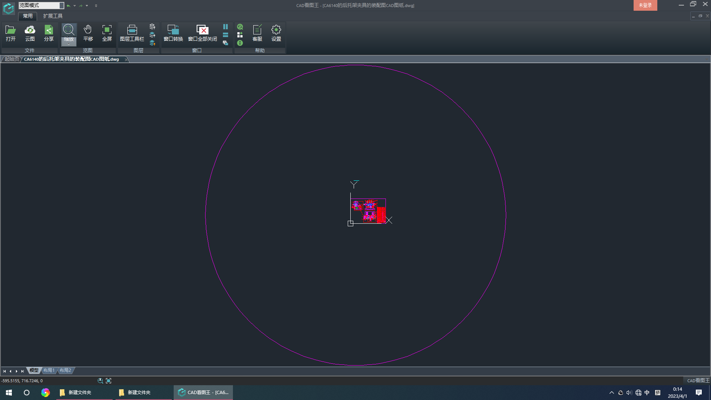711x400 pixels.
Task: Expand the 缩放 dropdown arrow
Action: coord(69,44)
